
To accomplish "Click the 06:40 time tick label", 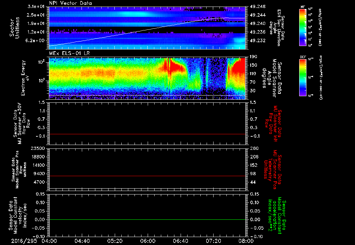I will 180,241.
